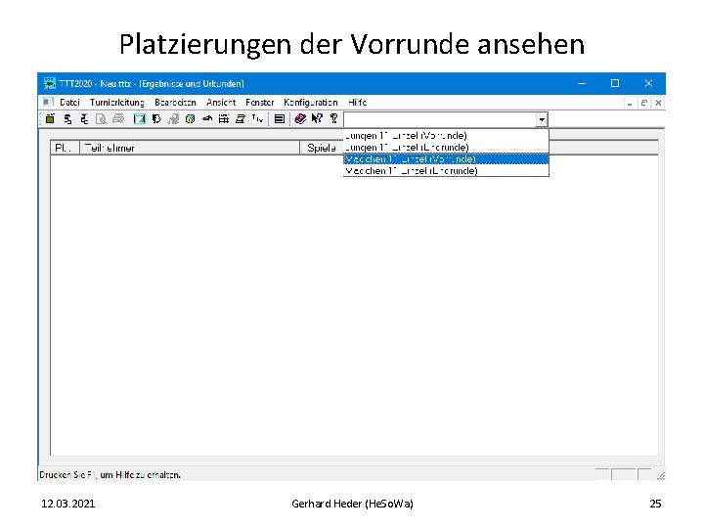This screenshot has width=704, height=528.
Task: Click the greyed-out figure toolbar icon
Action: pos(173,119)
